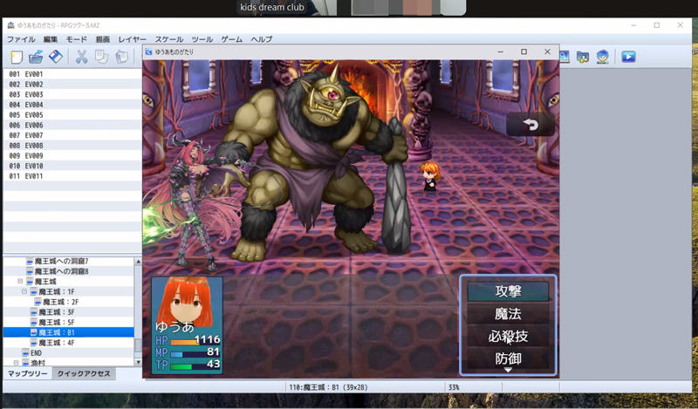Open the Character Generator icon
698x409 pixels.
coord(602,57)
